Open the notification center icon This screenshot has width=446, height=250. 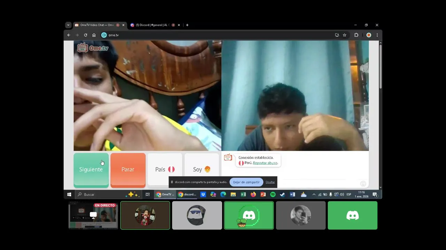pyautogui.click(x=375, y=194)
